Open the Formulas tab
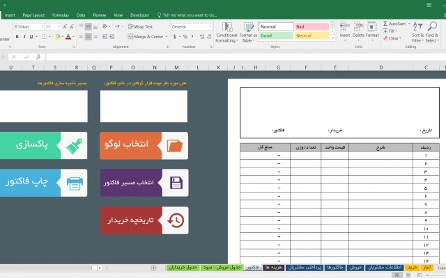This screenshot has width=446, height=278. point(61,15)
